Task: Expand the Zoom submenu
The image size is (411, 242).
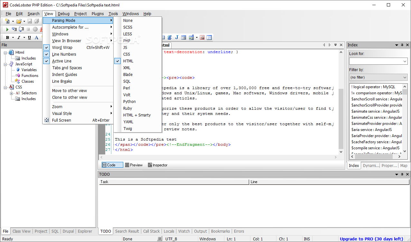Action: 78,107
